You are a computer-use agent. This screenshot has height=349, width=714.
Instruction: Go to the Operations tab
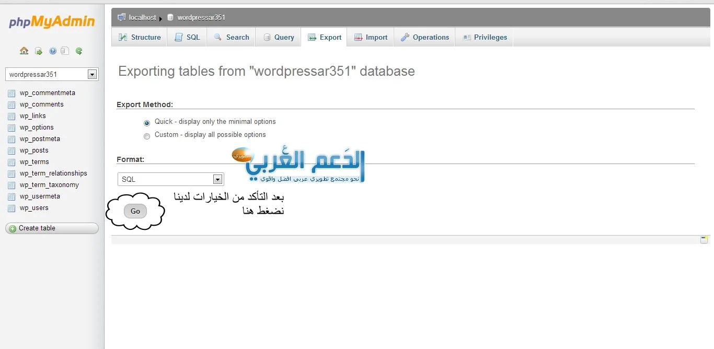[x=424, y=37]
